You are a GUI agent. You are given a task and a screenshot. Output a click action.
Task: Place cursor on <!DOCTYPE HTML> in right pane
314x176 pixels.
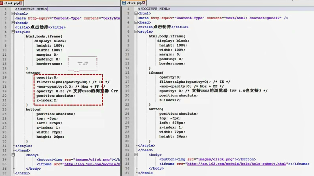tap(154, 9)
